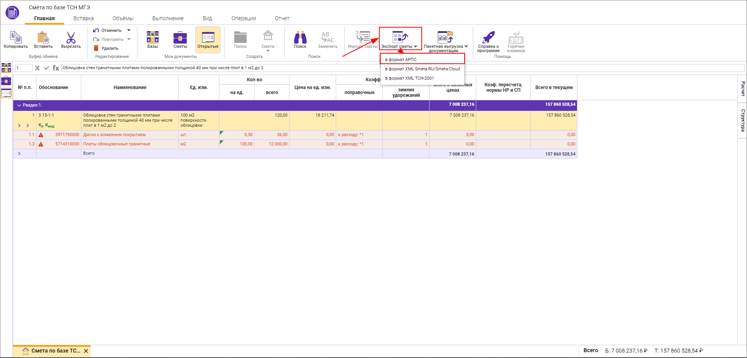This screenshot has width=747, height=358.
Task: Cancel formula edit with X icon
Action: [37, 68]
